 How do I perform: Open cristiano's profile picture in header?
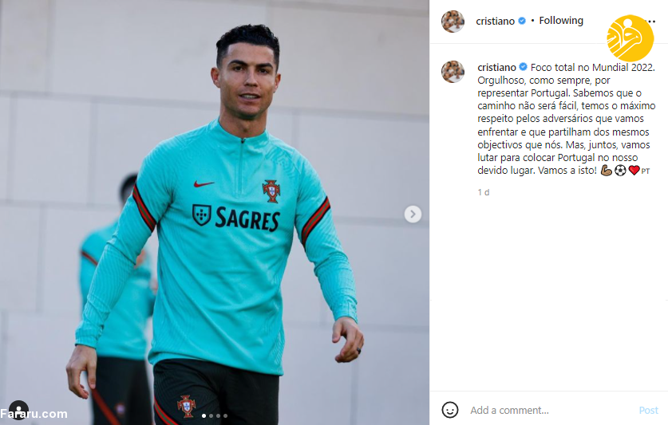point(453,22)
